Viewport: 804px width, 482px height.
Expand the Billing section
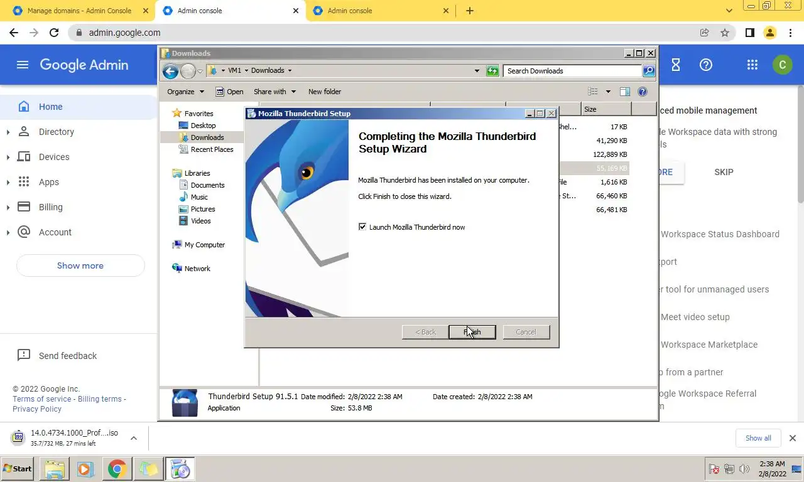8,207
